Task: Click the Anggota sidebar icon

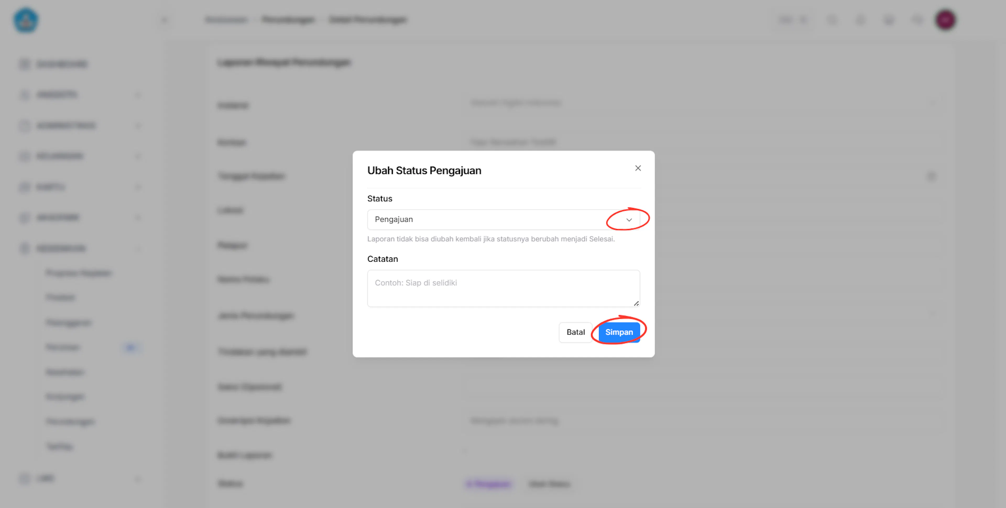Action: 25,95
